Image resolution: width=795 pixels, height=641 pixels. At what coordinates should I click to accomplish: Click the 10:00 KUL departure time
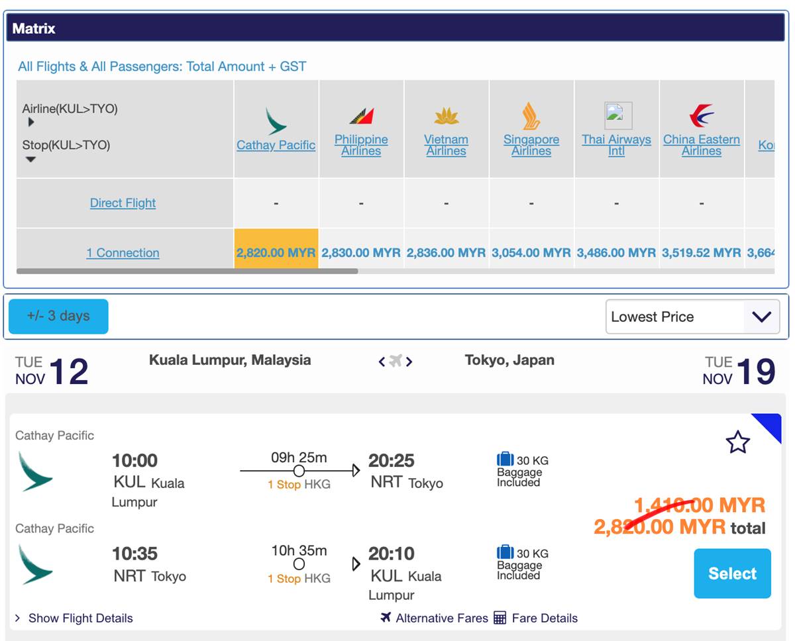click(x=134, y=460)
